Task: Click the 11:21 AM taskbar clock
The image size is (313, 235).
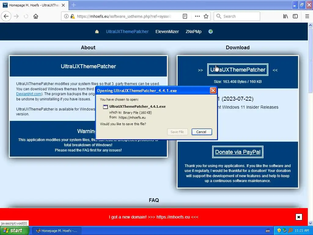Action: coord(302,231)
